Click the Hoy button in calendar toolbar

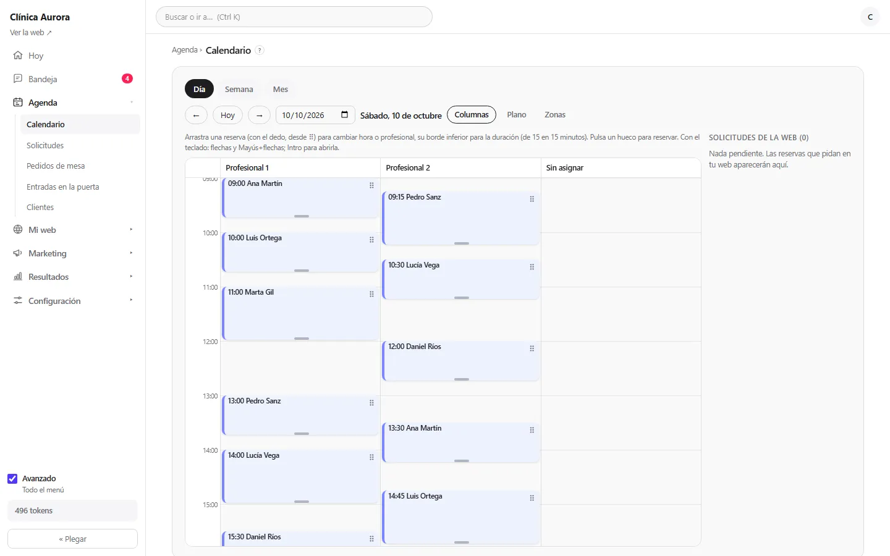click(228, 115)
